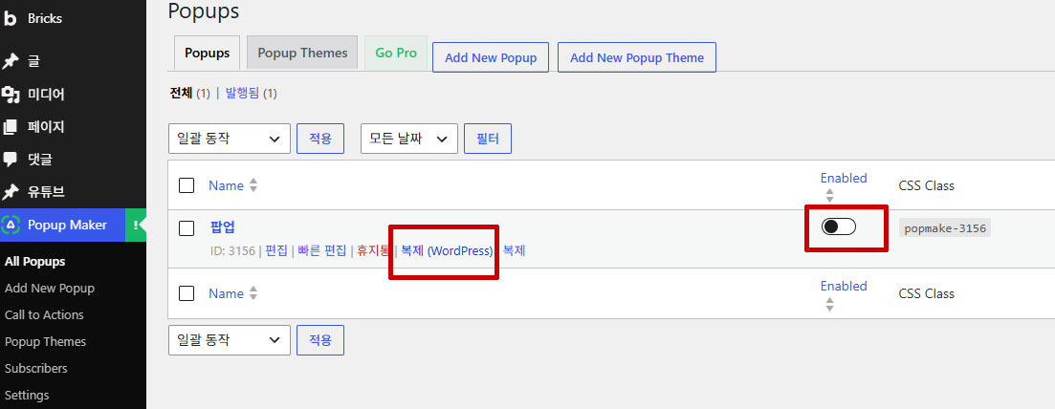Open Subscribers in the sidebar submenu
This screenshot has width=1055, height=409.
coord(35,368)
